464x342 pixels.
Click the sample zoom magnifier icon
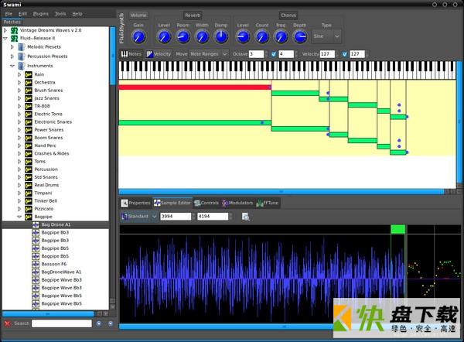pos(246,217)
